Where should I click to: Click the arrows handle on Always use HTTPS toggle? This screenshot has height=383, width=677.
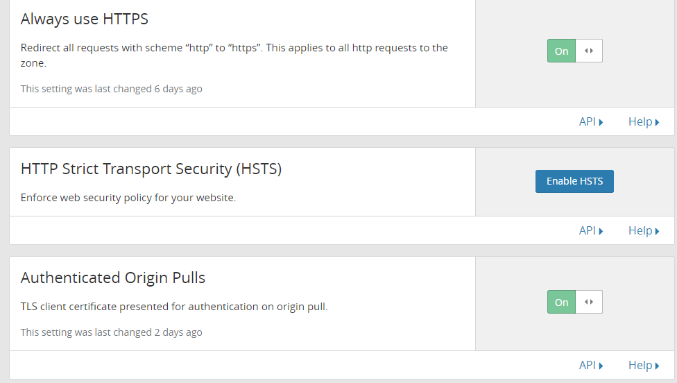589,51
